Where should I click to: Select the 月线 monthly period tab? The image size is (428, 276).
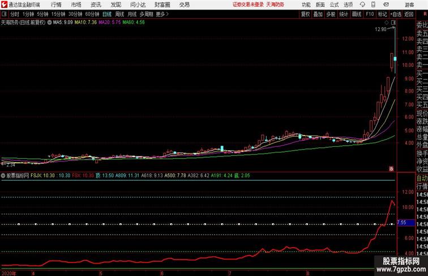[132, 14]
